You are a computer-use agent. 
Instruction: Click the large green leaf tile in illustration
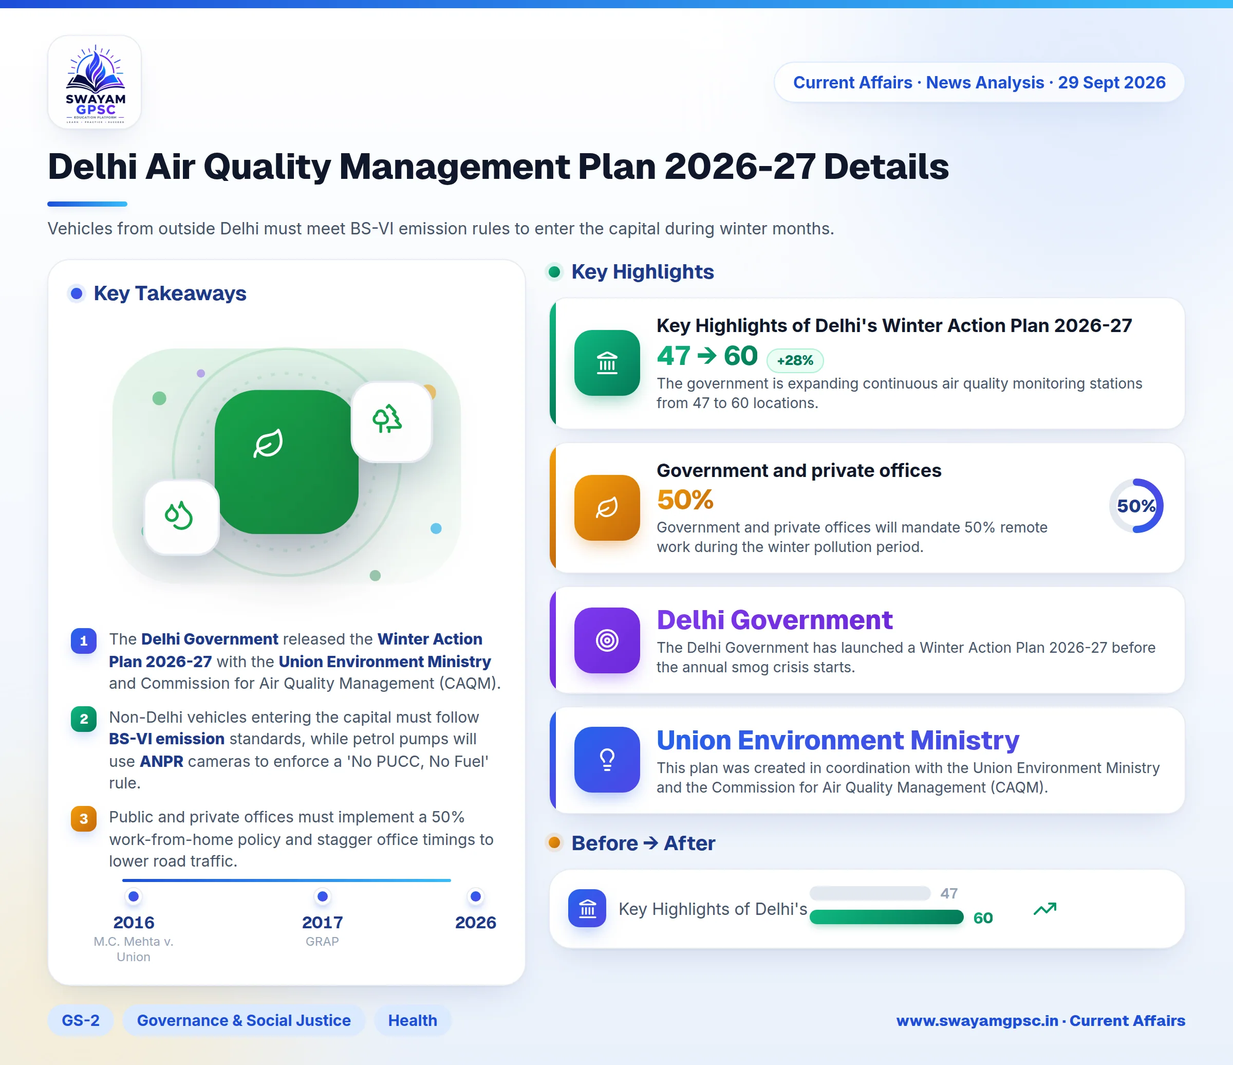[286, 462]
